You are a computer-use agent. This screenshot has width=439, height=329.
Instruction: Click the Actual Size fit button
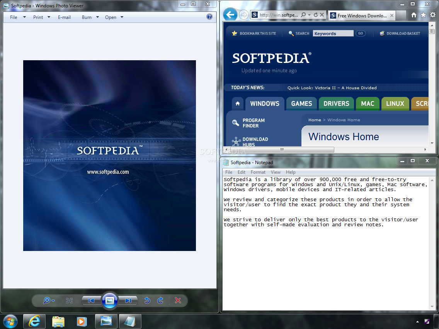[69, 300]
